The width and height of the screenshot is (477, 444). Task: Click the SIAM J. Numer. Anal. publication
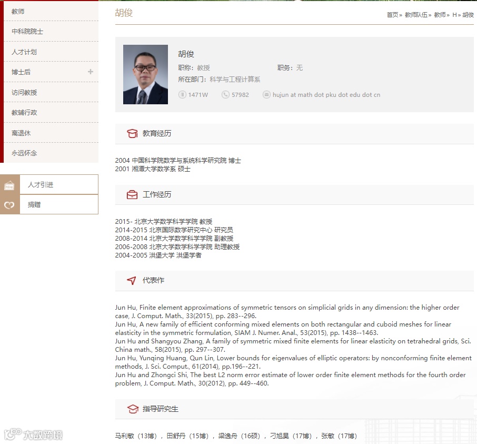(x=283, y=328)
